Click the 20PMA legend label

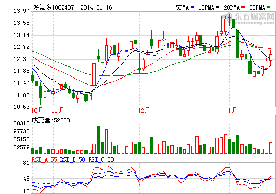232,7
